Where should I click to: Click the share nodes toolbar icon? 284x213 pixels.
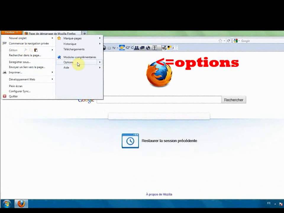click(x=164, y=48)
